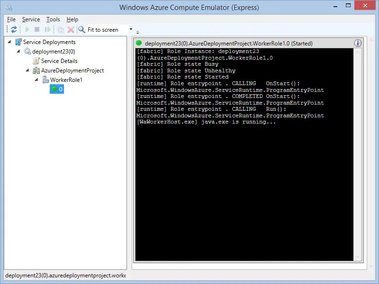Select AzureDeploymentProject tree item
Viewport: 379px width, 284px height.
[72, 70]
